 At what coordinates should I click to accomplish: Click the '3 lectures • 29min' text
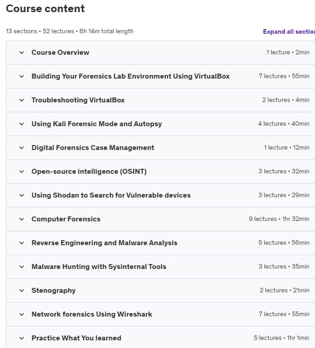[284, 195]
